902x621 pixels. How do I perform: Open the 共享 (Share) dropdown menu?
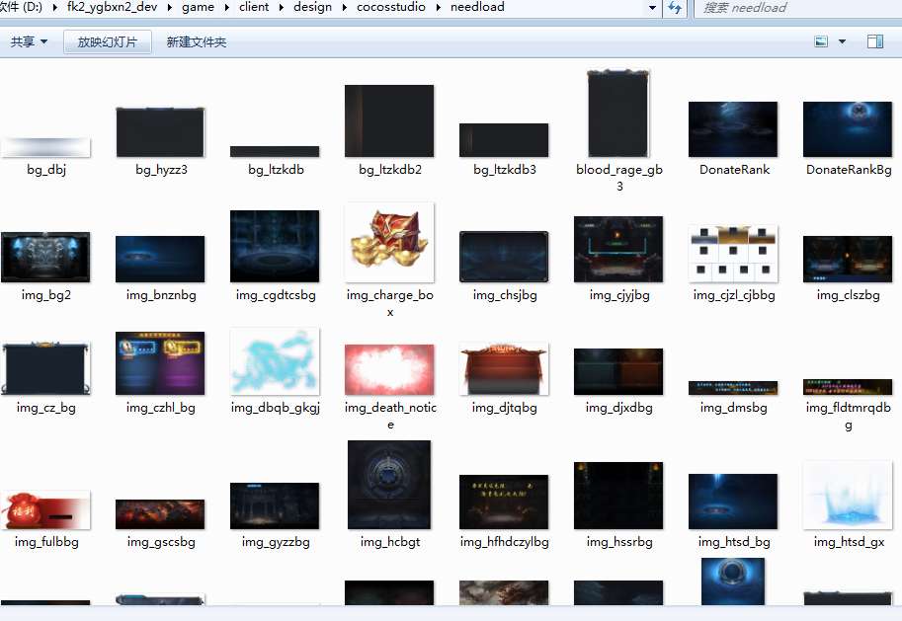point(29,41)
